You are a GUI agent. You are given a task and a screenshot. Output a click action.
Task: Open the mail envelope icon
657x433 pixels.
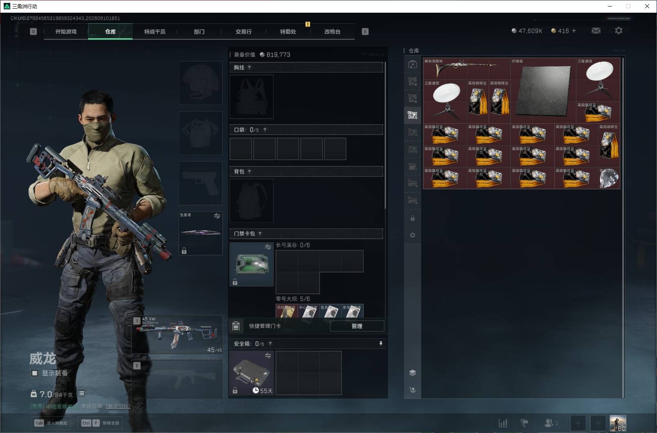point(596,31)
